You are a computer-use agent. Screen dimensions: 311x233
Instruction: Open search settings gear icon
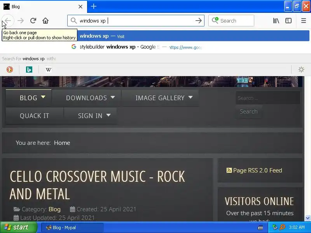[x=301, y=70]
